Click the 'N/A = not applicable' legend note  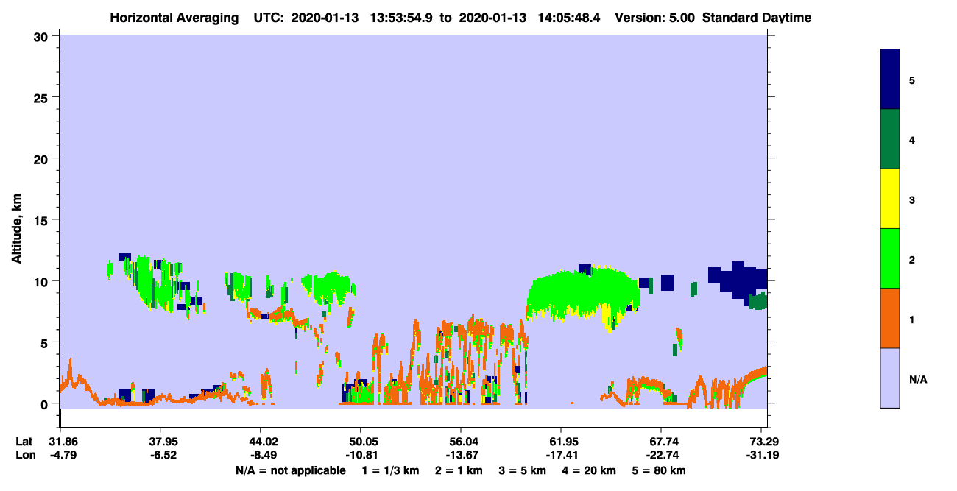(x=290, y=470)
